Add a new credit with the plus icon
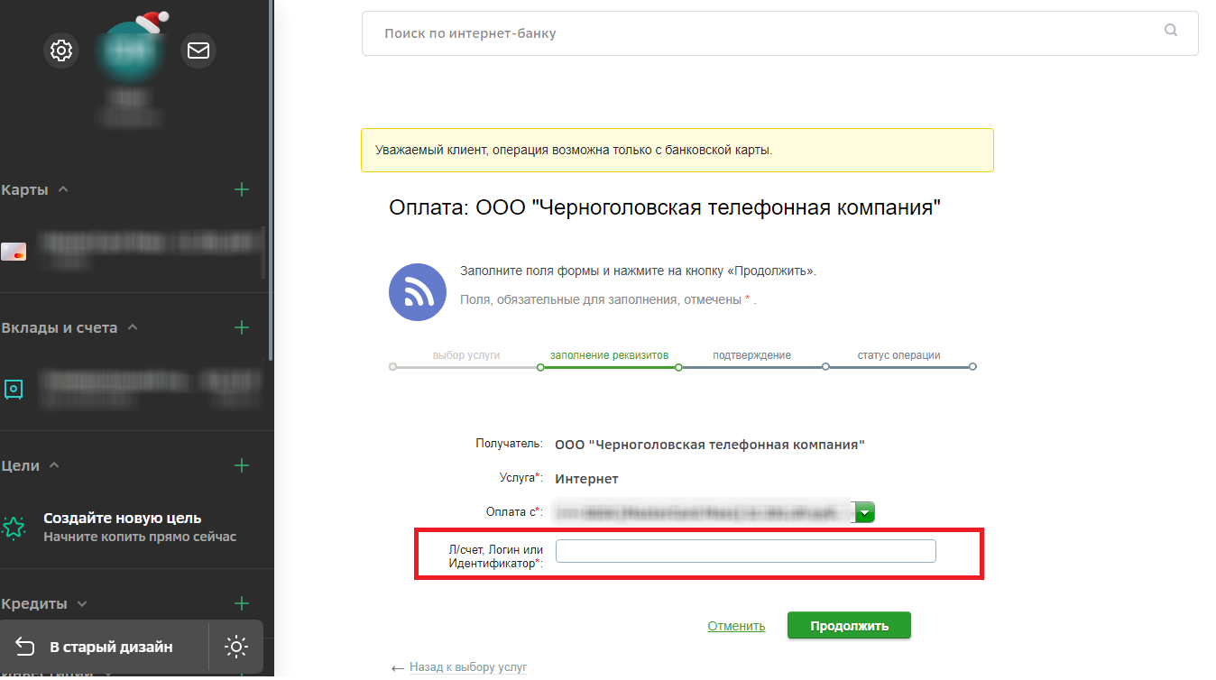 coord(241,603)
